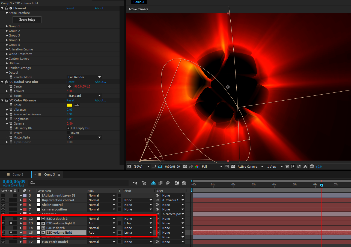
Task: Expand the Animation Engine section
Action: pyautogui.click(x=7, y=49)
